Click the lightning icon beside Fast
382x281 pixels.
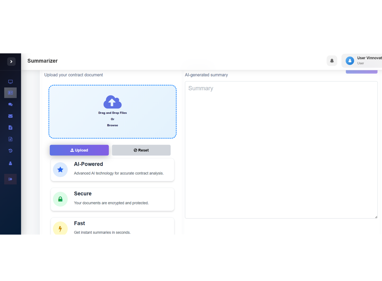coord(60,228)
